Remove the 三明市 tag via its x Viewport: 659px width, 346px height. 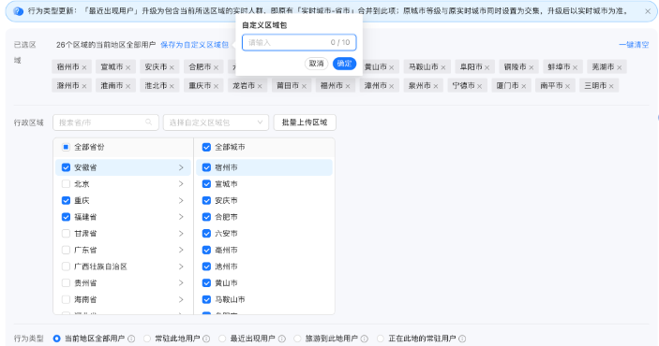pyautogui.click(x=611, y=86)
